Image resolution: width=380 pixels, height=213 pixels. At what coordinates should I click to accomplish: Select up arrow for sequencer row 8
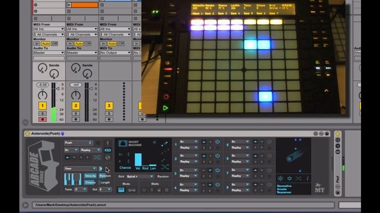tap(255, 185)
